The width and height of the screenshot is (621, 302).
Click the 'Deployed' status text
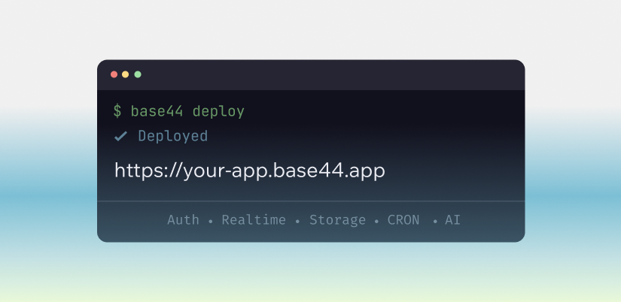[x=172, y=137]
